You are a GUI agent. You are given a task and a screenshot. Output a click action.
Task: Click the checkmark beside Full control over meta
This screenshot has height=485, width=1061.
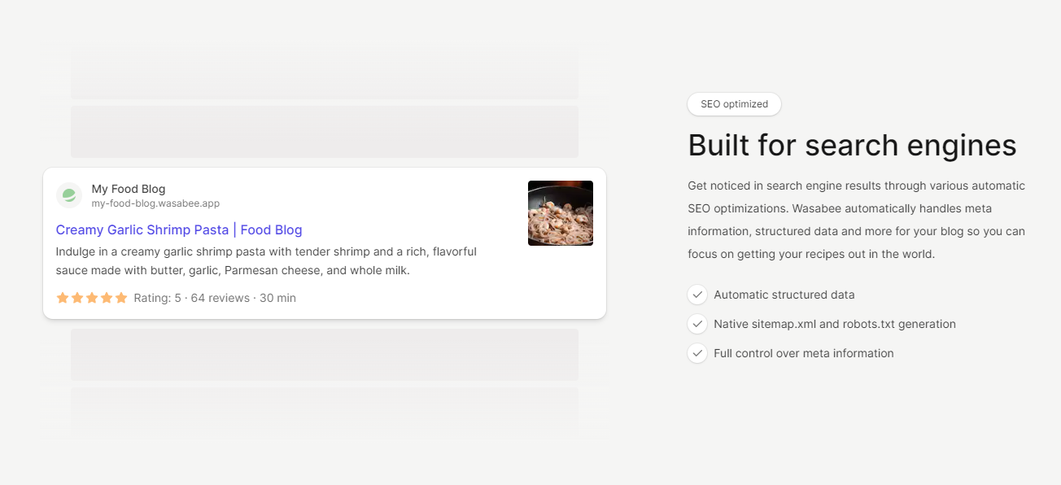[697, 353]
